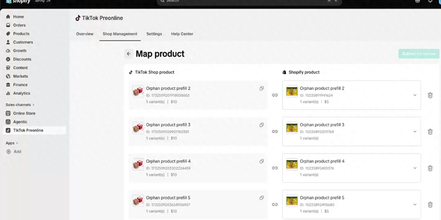Open the Help Center tab
Image resolution: width=441 pixels, height=220 pixels.
182,34
